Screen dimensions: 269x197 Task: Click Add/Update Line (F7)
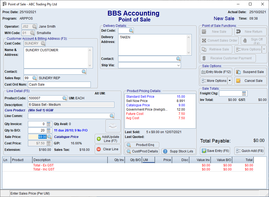(x=108, y=138)
